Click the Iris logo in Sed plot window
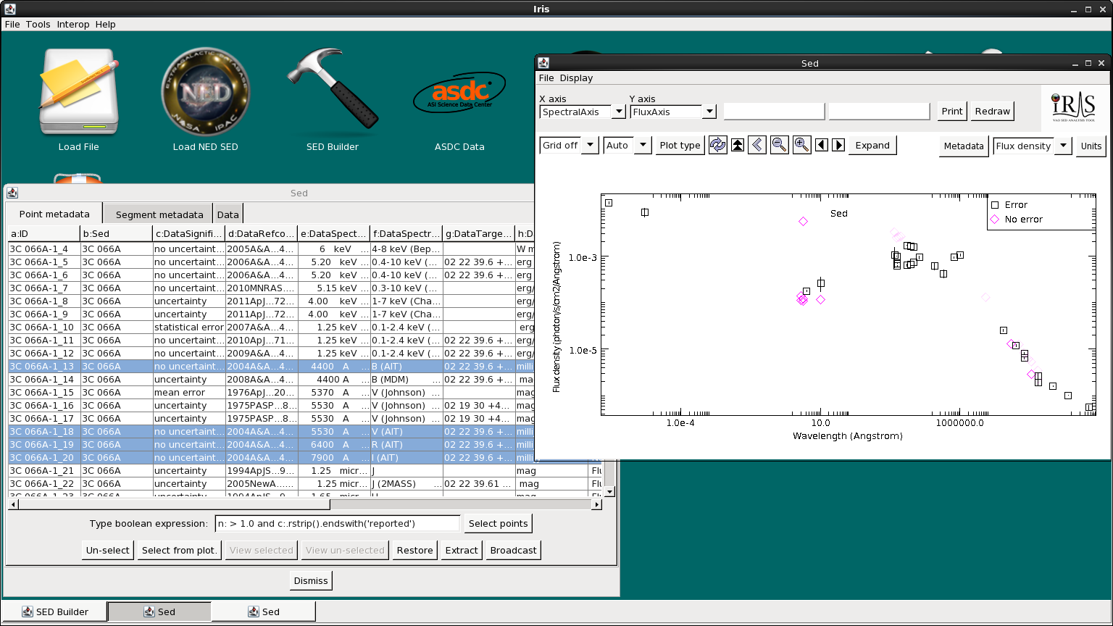The height and width of the screenshot is (626, 1113). click(1074, 108)
